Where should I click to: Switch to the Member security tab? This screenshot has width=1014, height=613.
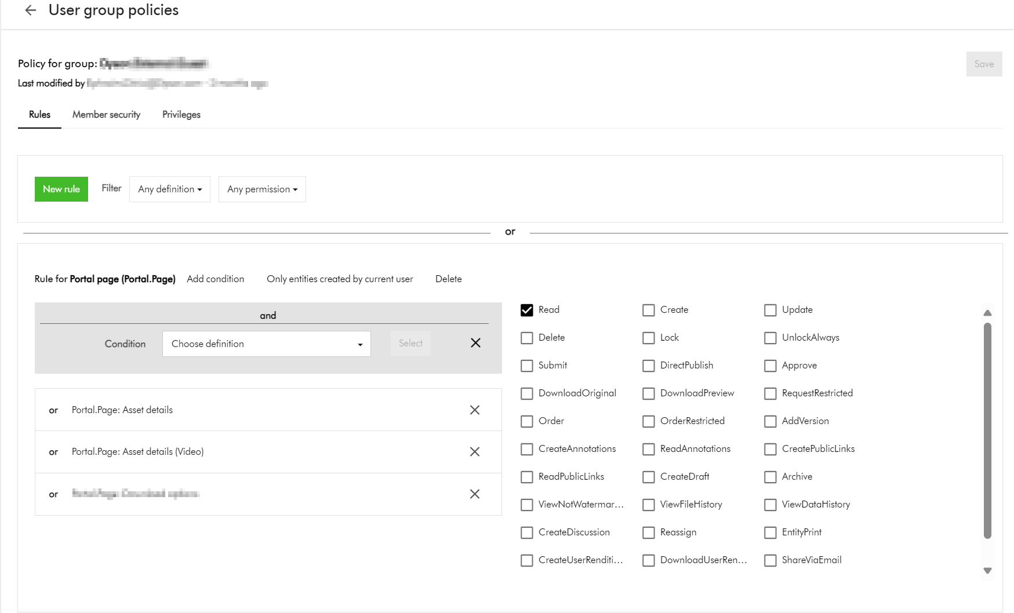[106, 115]
